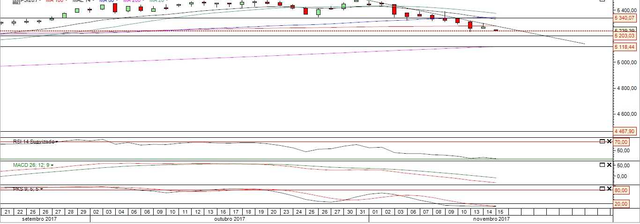Maximize the PKS 9; 5; 5 panel
Screen dimensions: 640x224
[x=602, y=188]
